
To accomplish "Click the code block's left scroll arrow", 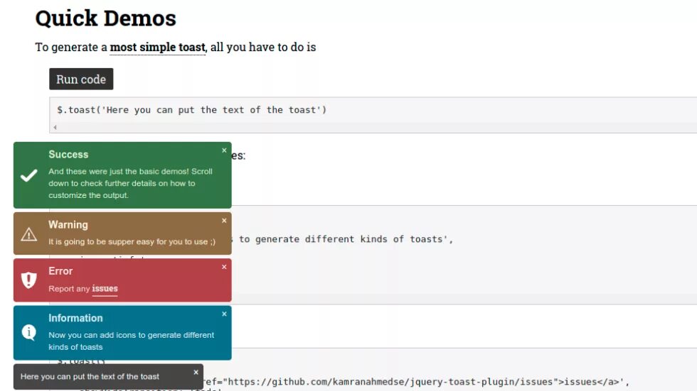I will 55,127.
